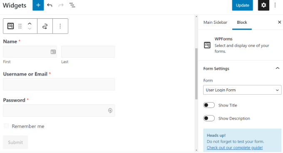Click the Widgets page title

[x=15, y=5]
